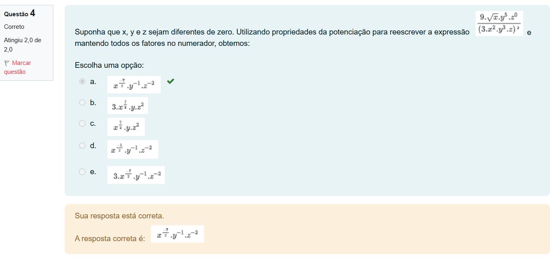
Task: Click the 'Atingiu 2,0 de 2,0' score text
Action: 22,45
